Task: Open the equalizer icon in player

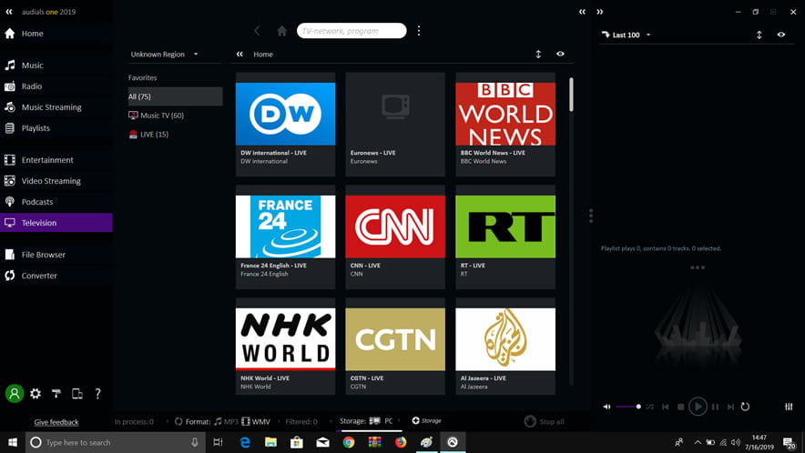Action: [789, 407]
